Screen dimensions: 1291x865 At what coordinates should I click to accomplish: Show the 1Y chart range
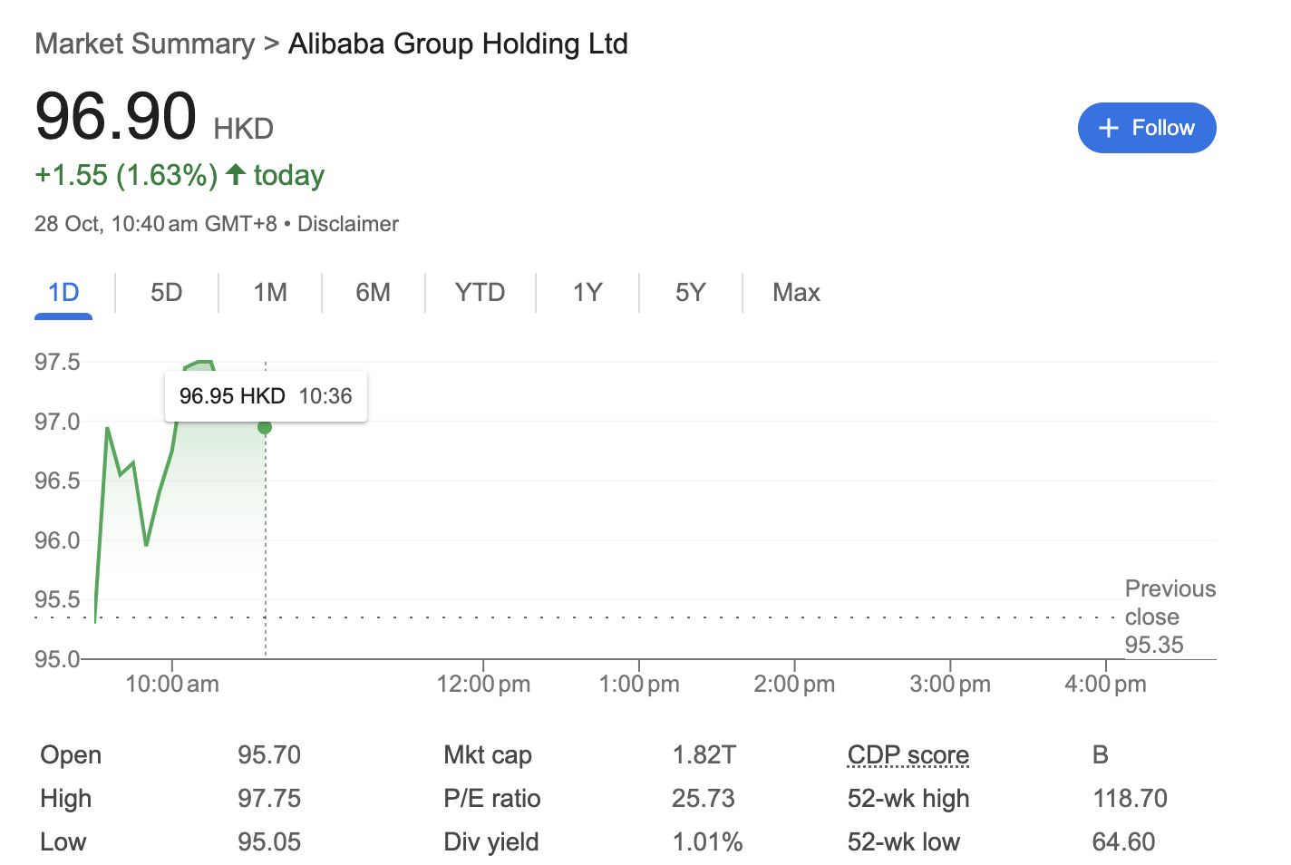(x=587, y=292)
